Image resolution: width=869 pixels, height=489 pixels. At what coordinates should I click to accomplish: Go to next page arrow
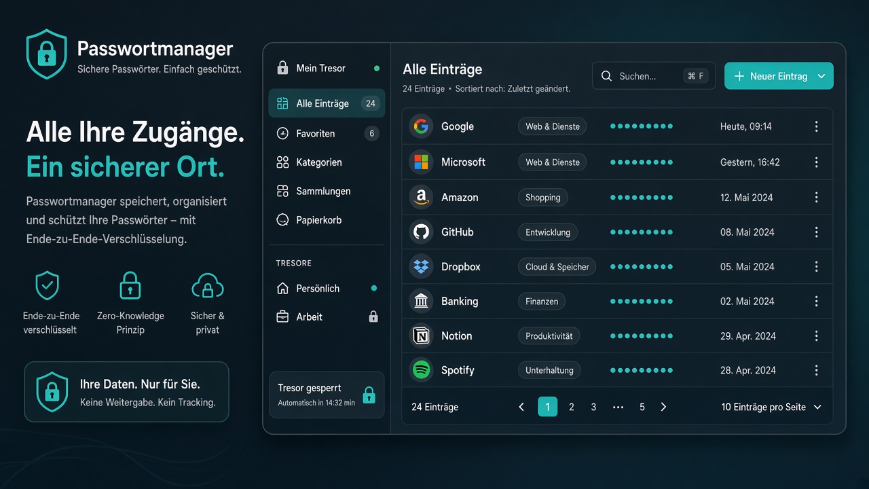[663, 407]
